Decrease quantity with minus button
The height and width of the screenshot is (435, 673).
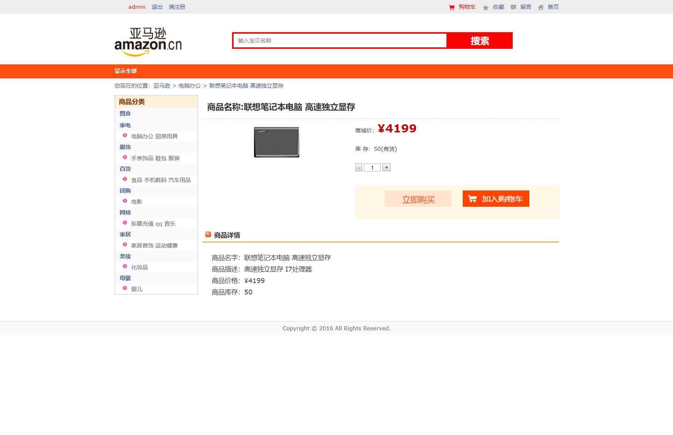(359, 168)
